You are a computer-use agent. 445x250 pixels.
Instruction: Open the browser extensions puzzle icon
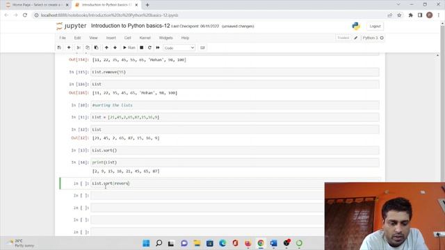(410, 15)
